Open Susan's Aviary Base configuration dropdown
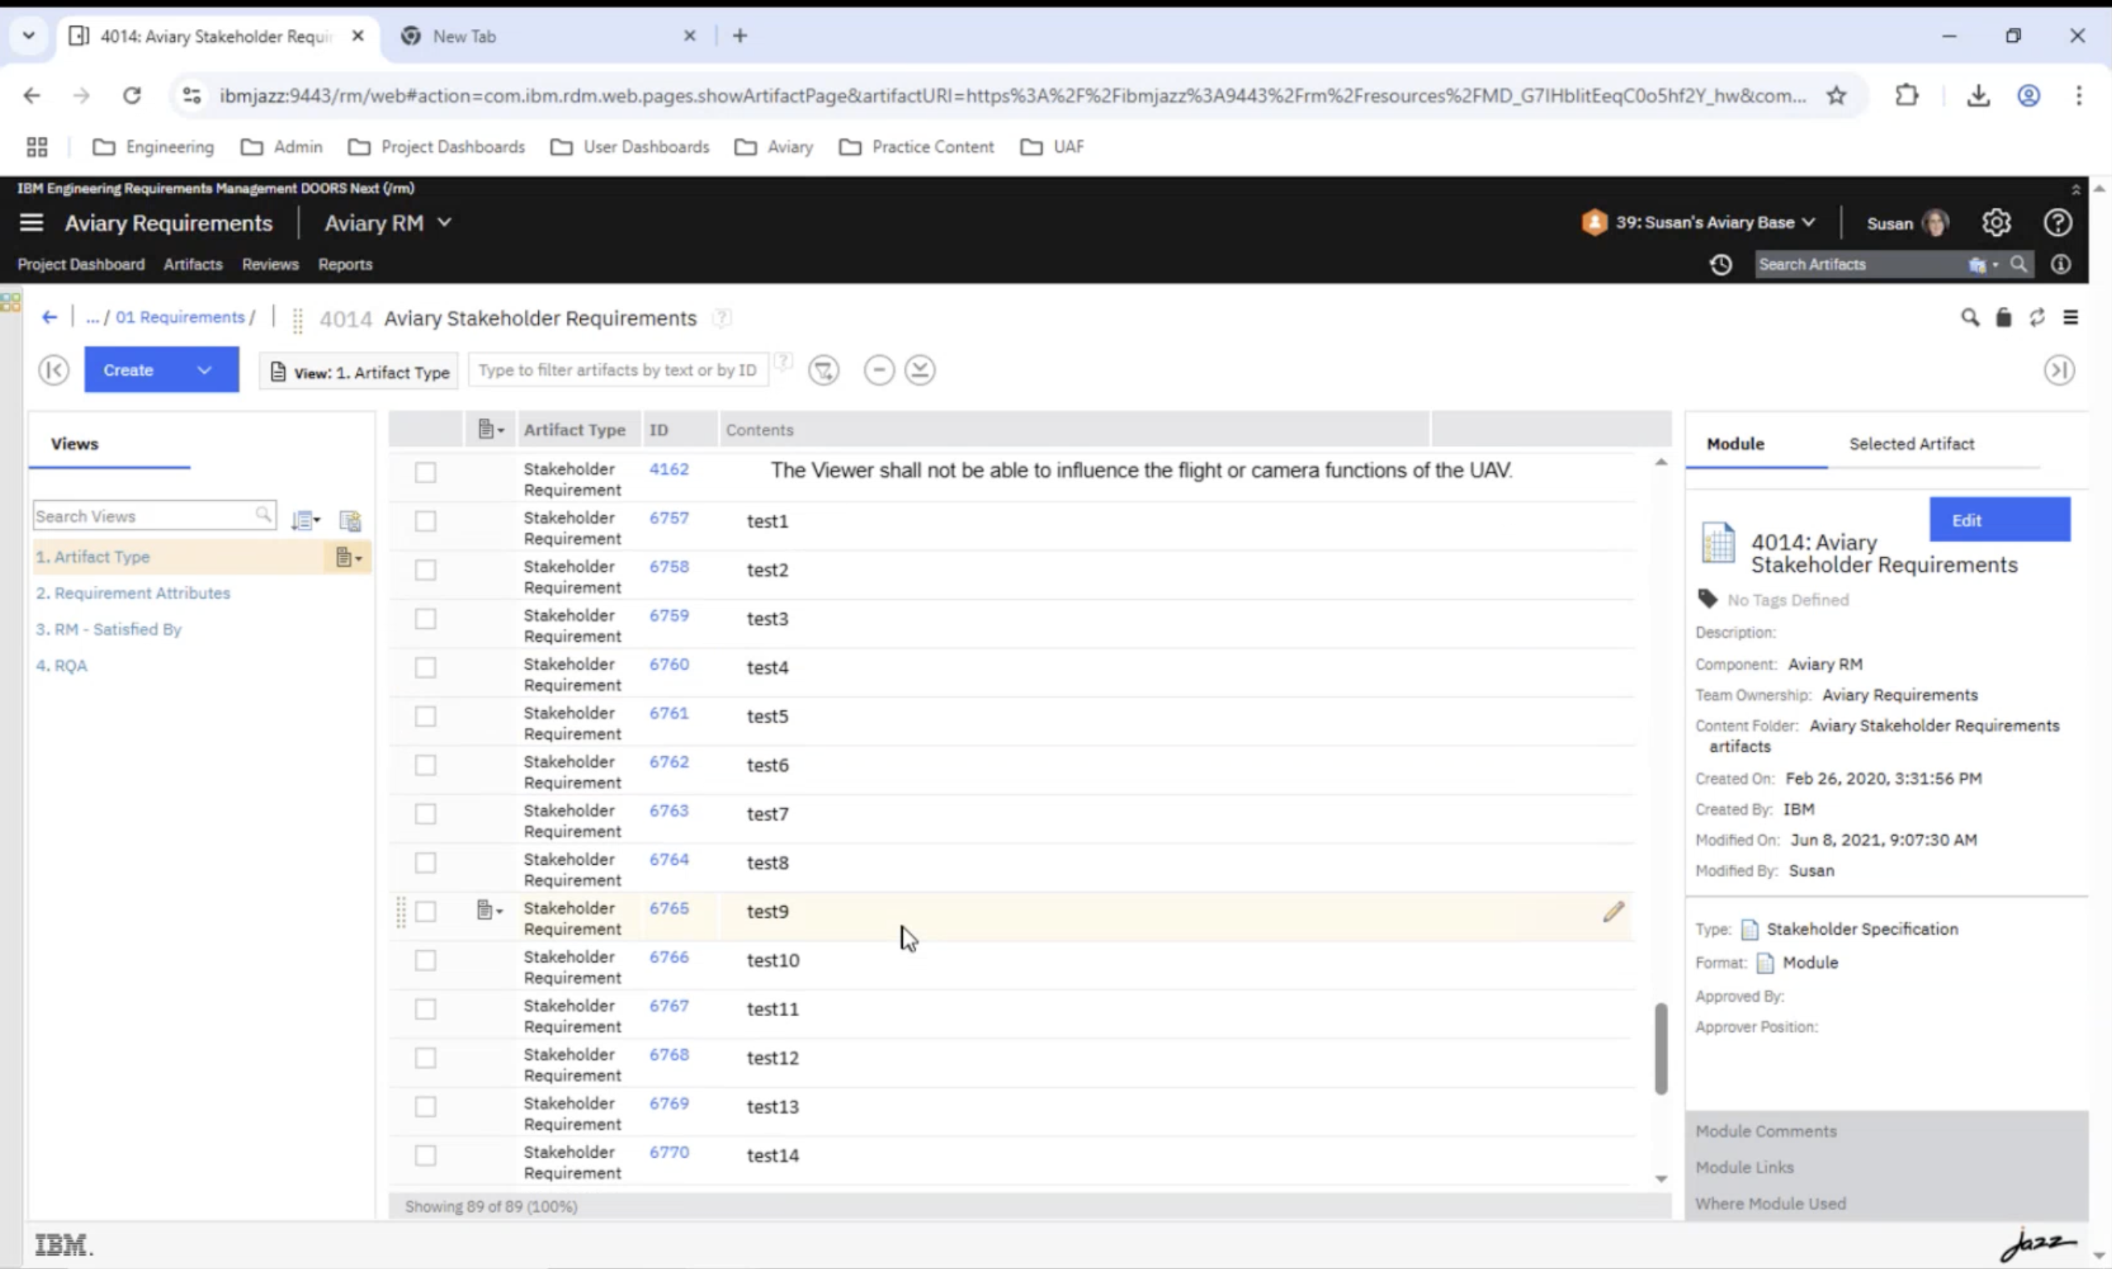Viewport: 2112px width, 1269px height. coord(1808,223)
